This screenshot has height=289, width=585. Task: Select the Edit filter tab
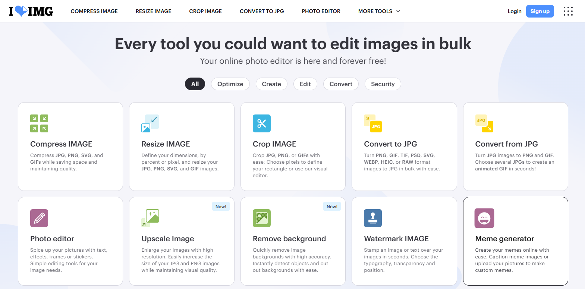305,84
